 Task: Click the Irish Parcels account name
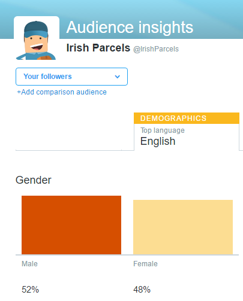coord(98,48)
